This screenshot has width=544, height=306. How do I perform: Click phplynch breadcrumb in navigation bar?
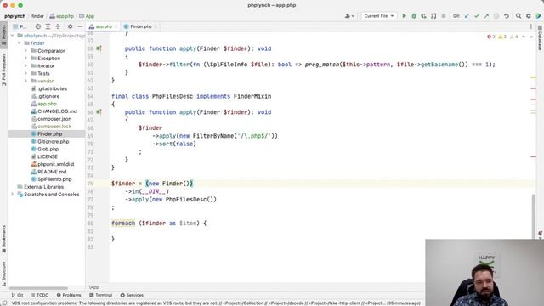point(15,16)
